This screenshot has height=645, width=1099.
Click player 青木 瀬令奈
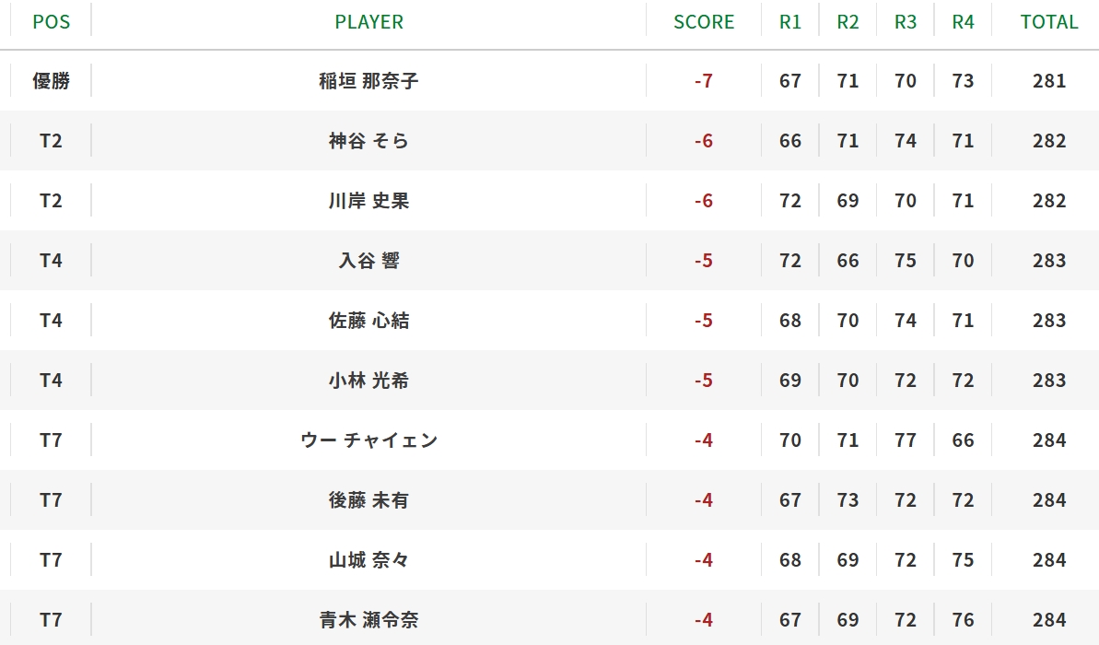click(x=368, y=620)
